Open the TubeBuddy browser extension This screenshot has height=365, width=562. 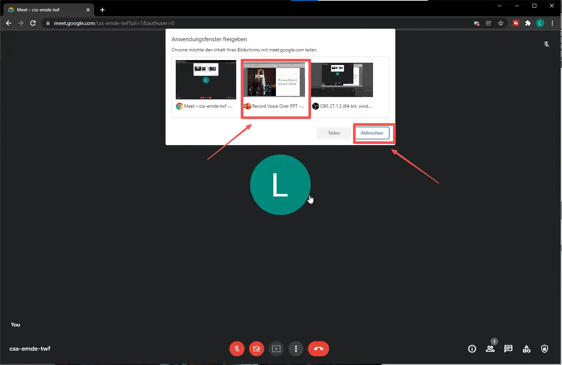tap(516, 23)
